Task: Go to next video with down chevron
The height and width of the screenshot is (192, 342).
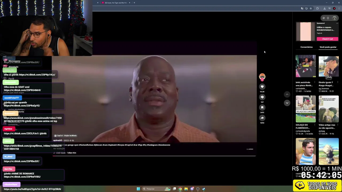Action: 287,103
